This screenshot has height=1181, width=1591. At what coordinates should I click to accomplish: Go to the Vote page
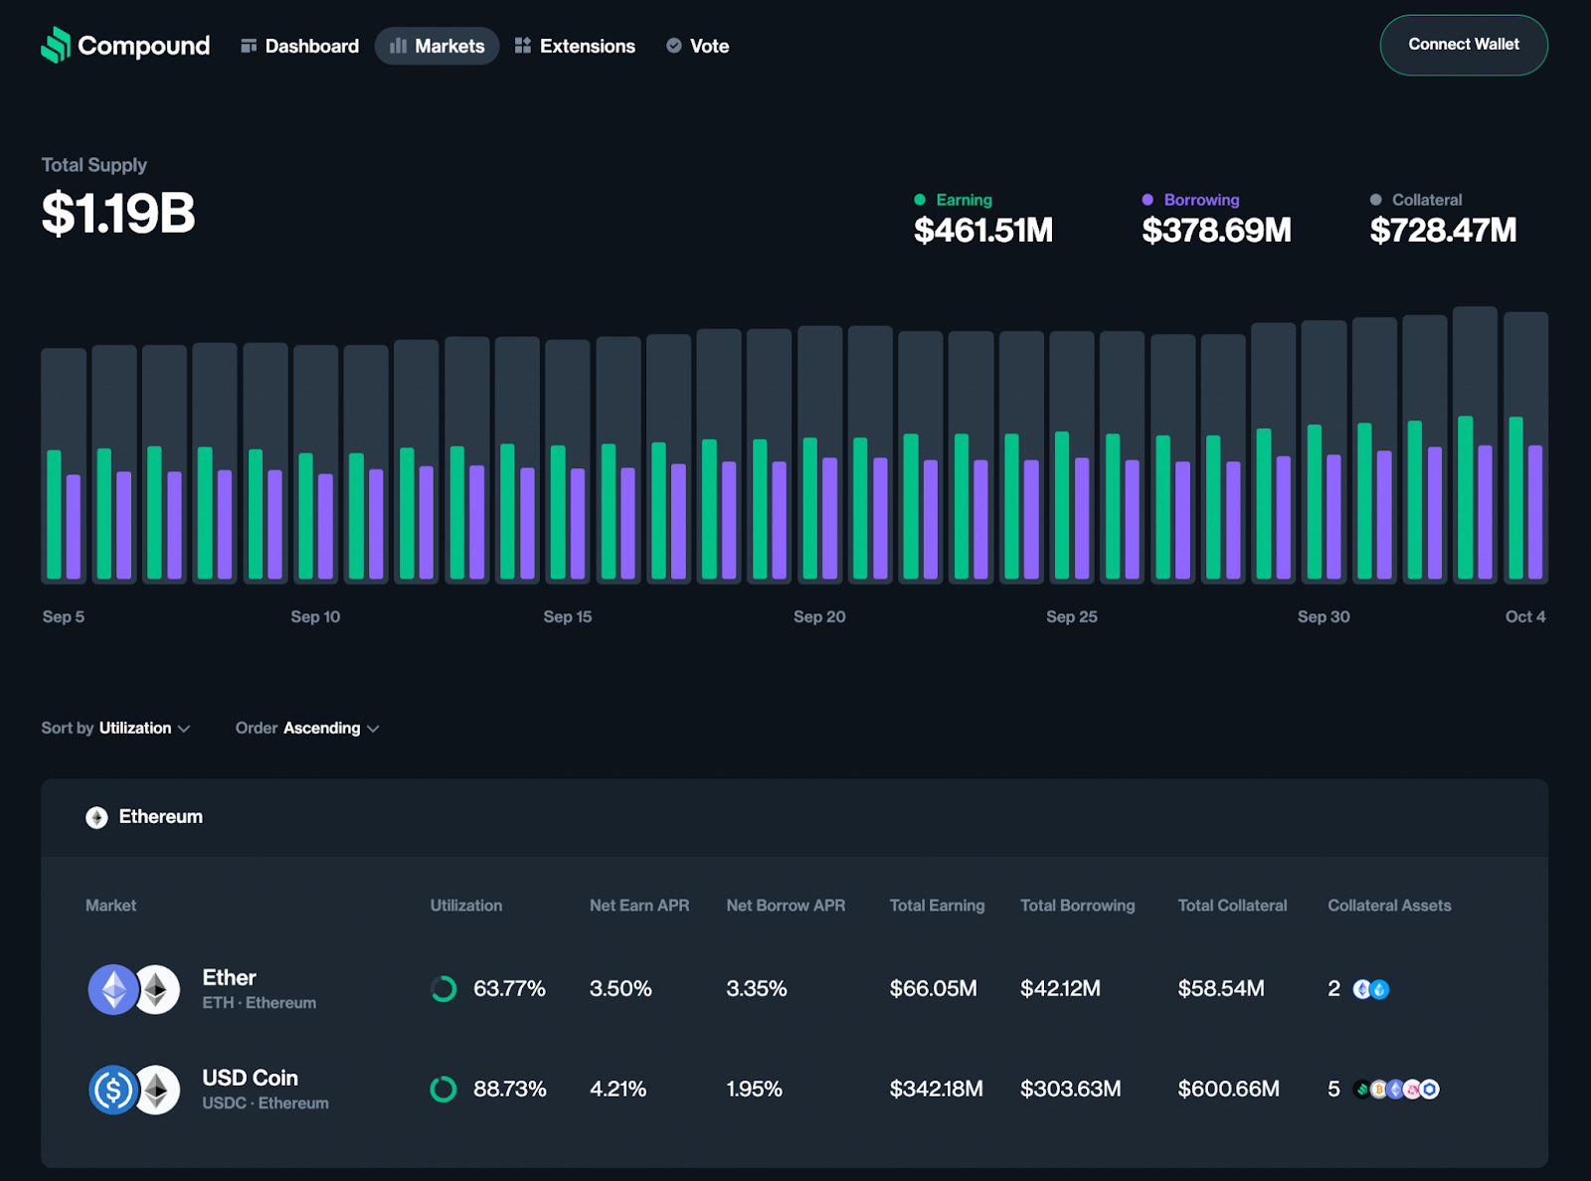(698, 46)
